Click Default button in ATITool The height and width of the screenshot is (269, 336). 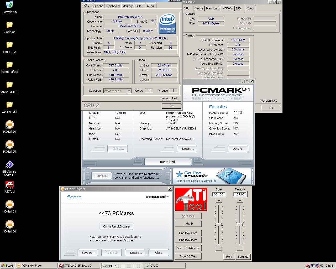pyautogui.click(x=188, y=224)
